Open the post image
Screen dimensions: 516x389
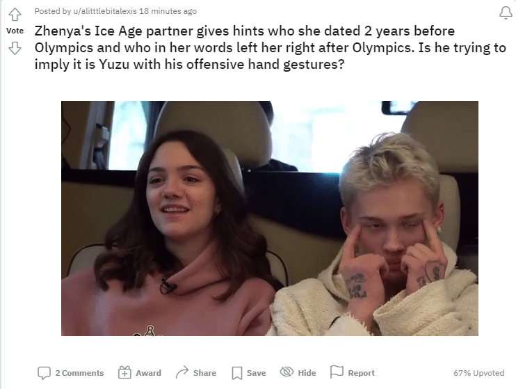(x=270, y=219)
